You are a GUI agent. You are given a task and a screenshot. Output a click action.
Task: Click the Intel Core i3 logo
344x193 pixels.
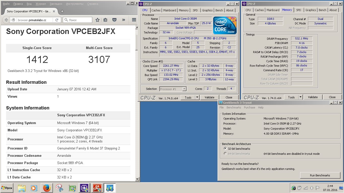225,25
